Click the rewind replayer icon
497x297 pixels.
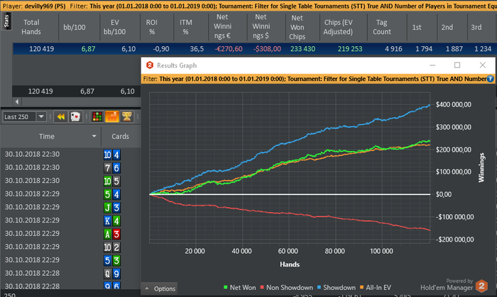coord(60,117)
